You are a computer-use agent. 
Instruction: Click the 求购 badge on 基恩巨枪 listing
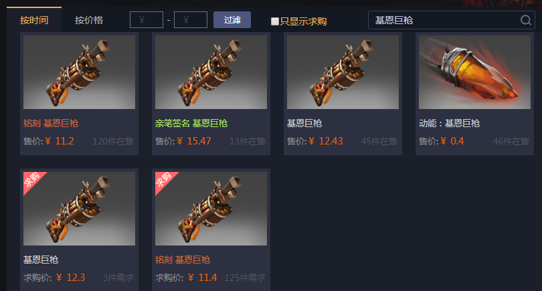[32, 180]
